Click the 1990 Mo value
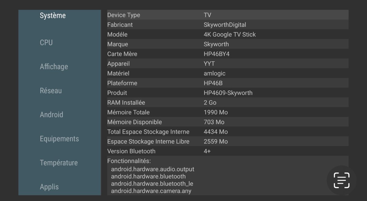 pyautogui.click(x=216, y=112)
